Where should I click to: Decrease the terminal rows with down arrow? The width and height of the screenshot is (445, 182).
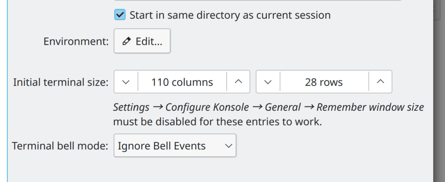click(x=268, y=82)
